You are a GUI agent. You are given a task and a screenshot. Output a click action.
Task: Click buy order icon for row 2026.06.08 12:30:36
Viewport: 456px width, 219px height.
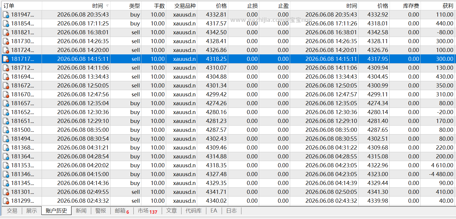pyautogui.click(x=6, y=112)
